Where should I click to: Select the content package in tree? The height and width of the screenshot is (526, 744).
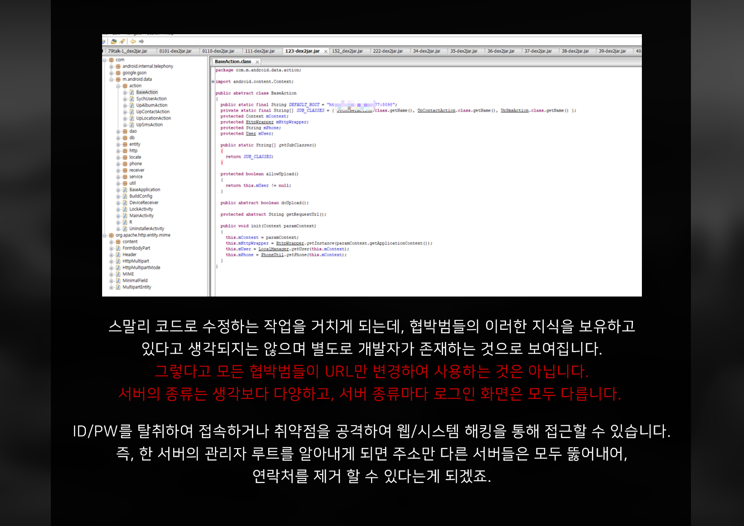click(130, 242)
